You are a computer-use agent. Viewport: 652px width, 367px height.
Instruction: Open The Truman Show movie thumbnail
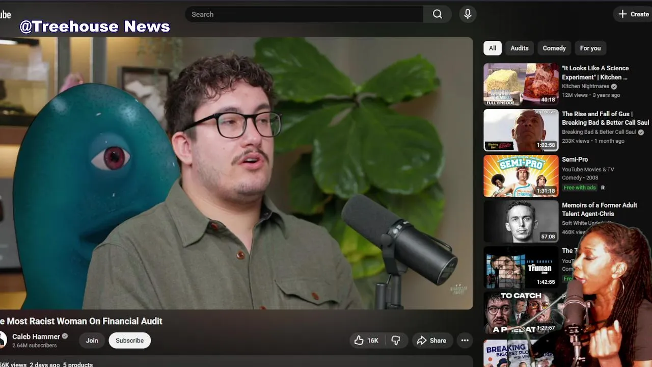(521, 267)
